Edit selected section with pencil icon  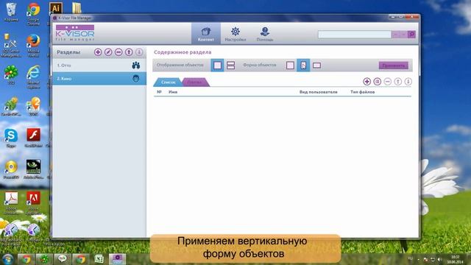[x=108, y=52]
